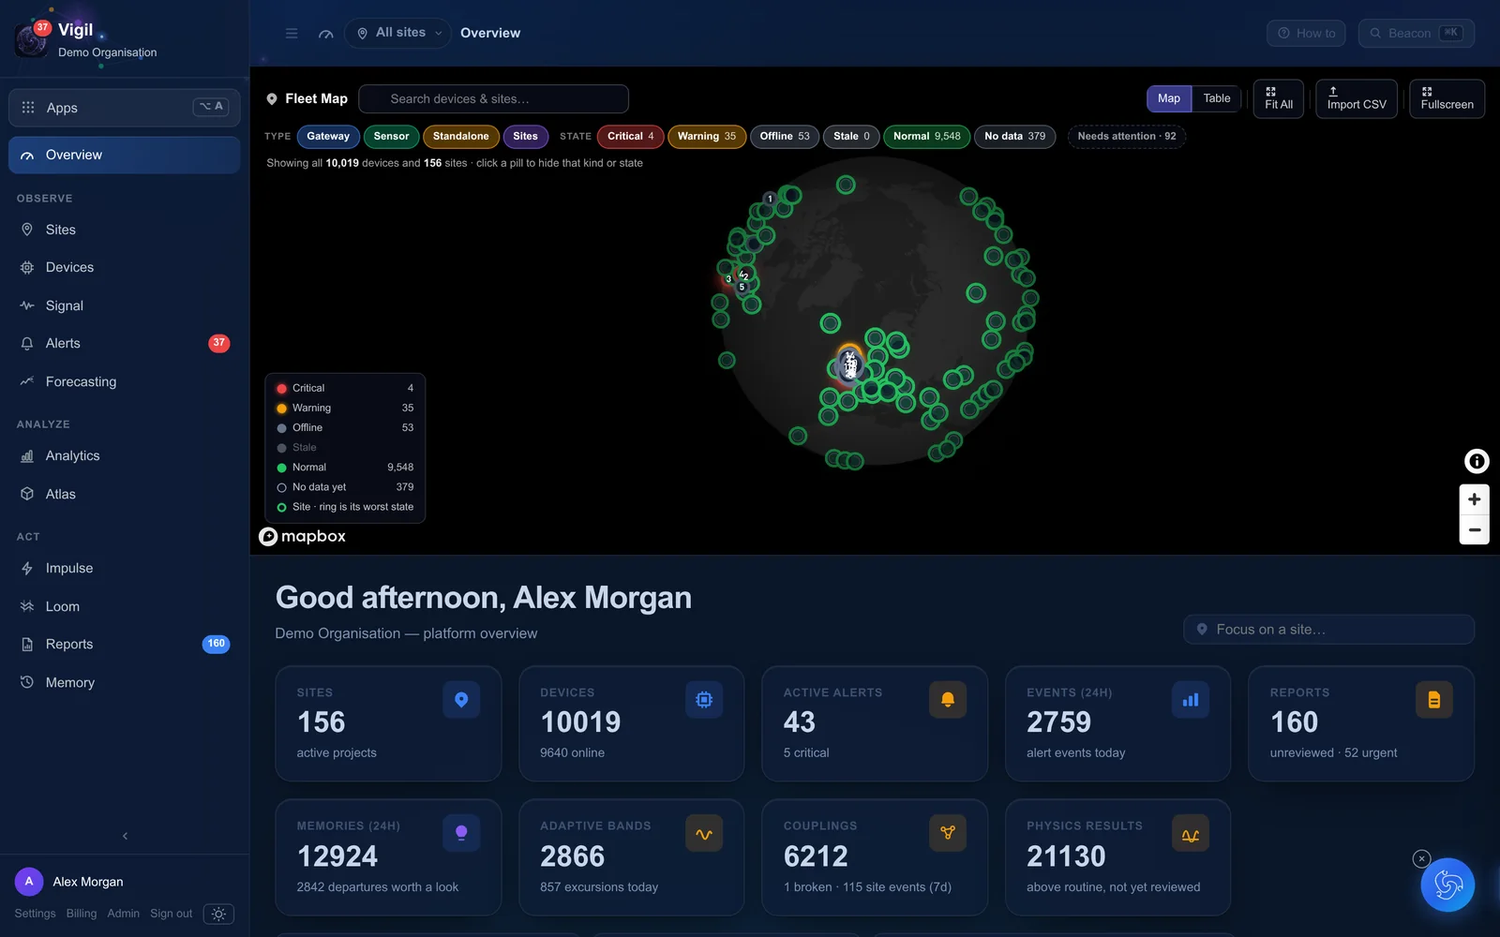Screen dimensions: 1500x937
Task: Open Devices from the sidebar
Action: click(x=124, y=267)
